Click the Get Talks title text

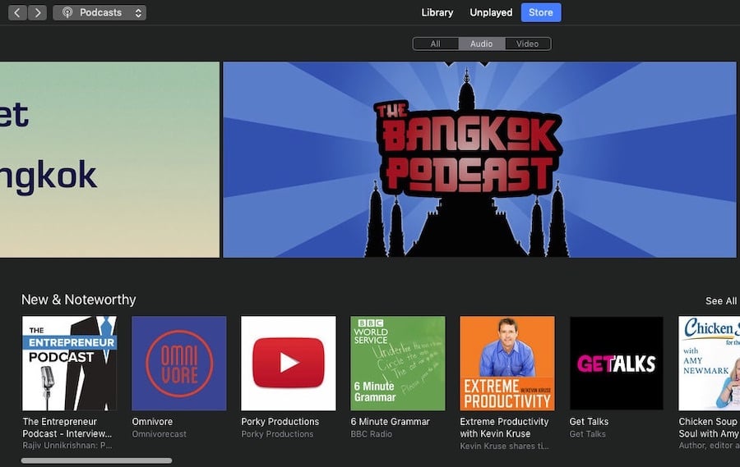tap(589, 422)
